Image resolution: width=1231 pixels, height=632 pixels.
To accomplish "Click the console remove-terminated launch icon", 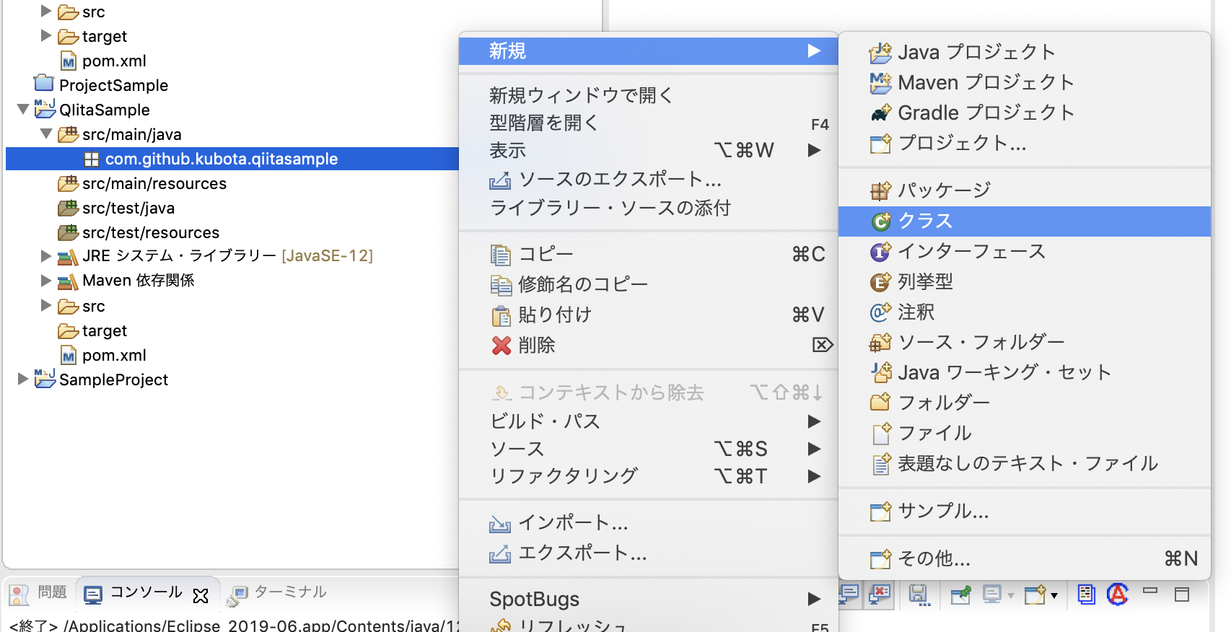I will pos(880,594).
